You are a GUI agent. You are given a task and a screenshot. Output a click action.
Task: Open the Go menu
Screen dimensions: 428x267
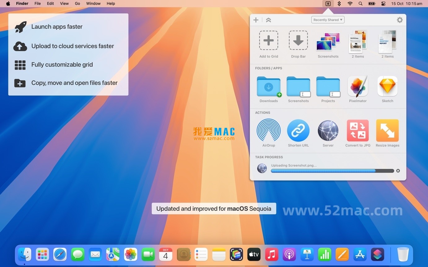point(77,3)
